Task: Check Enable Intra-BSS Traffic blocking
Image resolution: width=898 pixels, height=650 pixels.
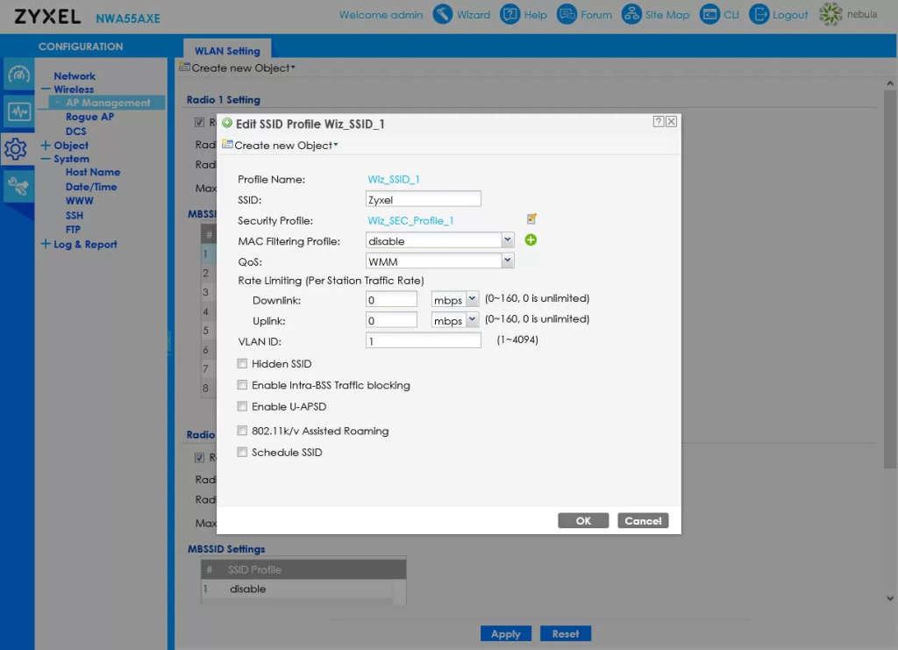Action: 242,385
